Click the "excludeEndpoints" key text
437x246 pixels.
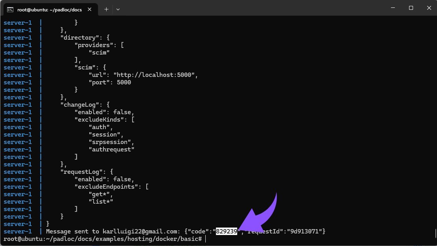coord(106,187)
